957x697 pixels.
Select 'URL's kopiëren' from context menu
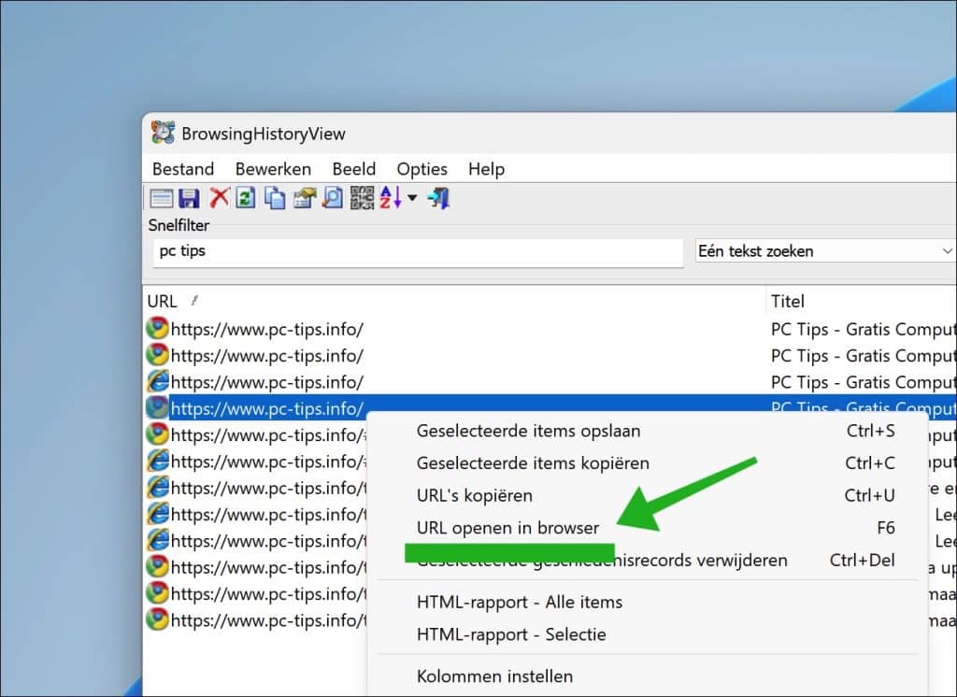pyautogui.click(x=649, y=495)
